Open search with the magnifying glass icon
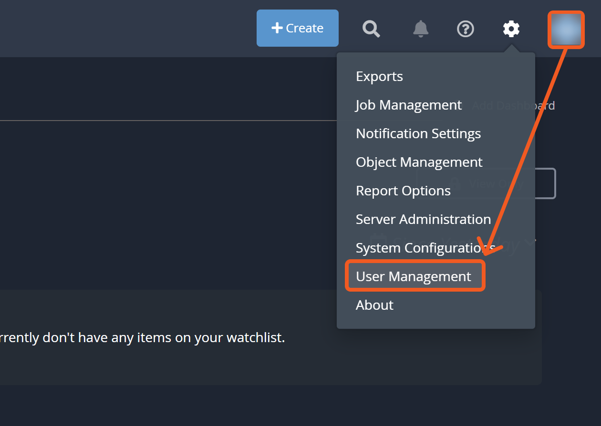Screen dimensions: 601x426 tap(371, 29)
